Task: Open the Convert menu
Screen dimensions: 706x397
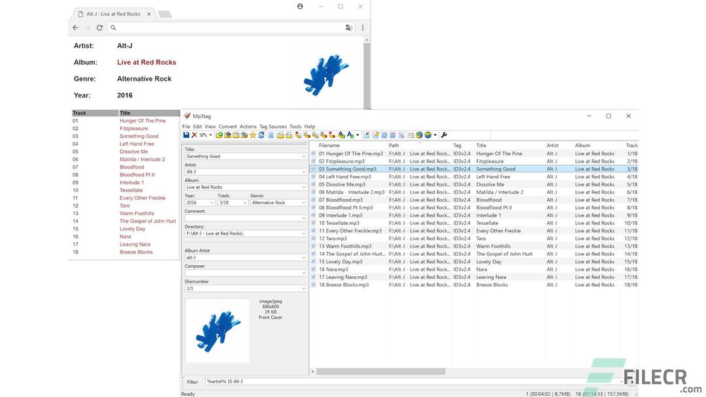Action: (x=227, y=126)
